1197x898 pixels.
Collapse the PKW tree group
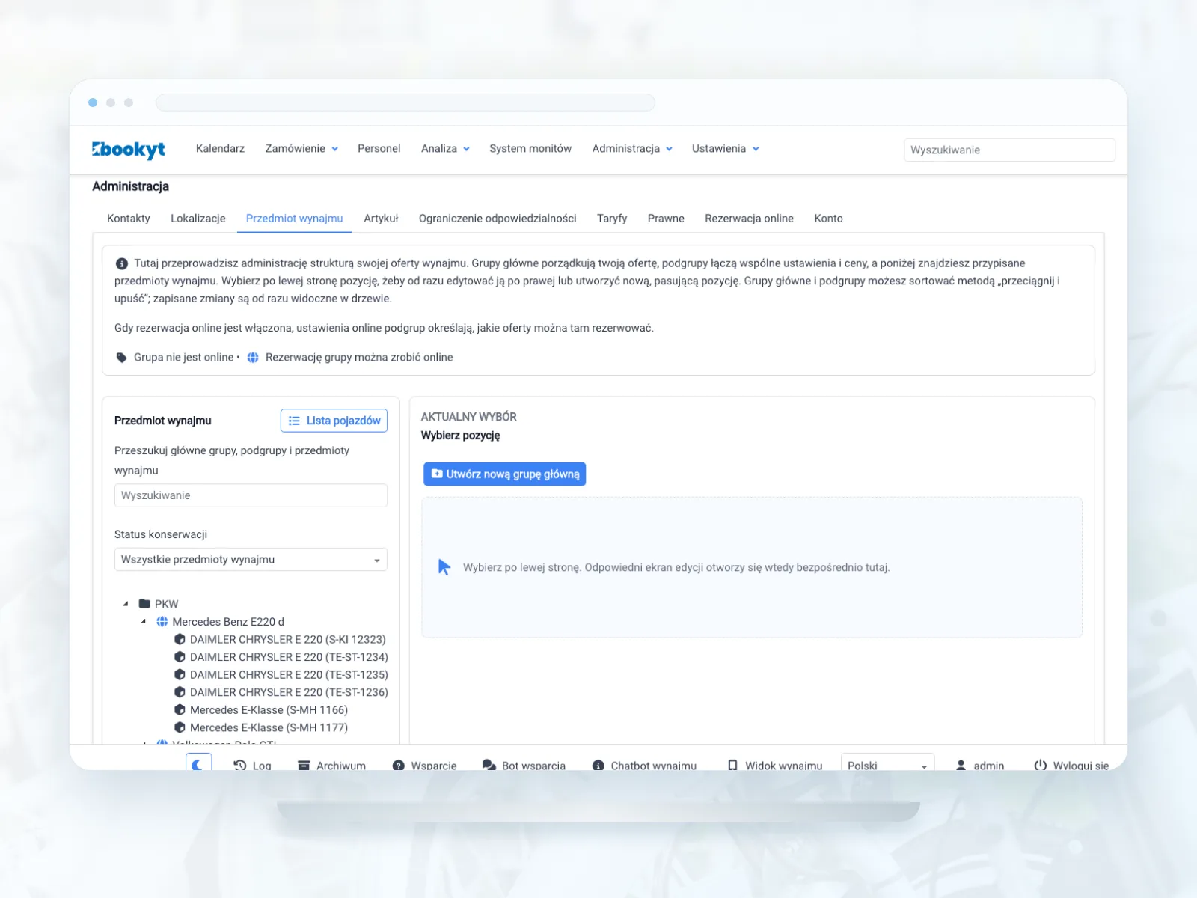click(x=126, y=604)
